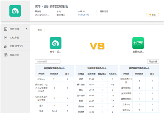The height and width of the screenshot is (113, 164).
Task: Click search index value 11 for 软装app
Action: (54, 79)
